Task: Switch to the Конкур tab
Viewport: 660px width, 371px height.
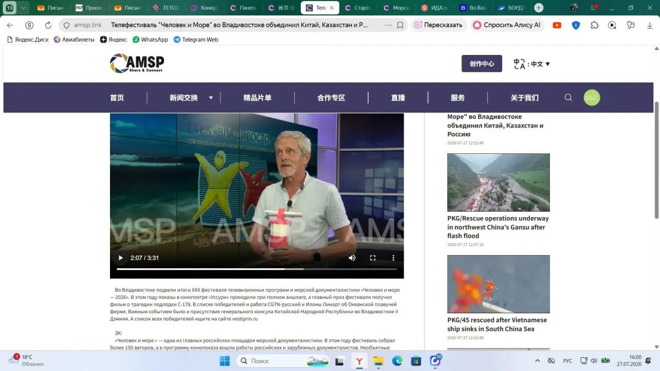Action: [205, 8]
